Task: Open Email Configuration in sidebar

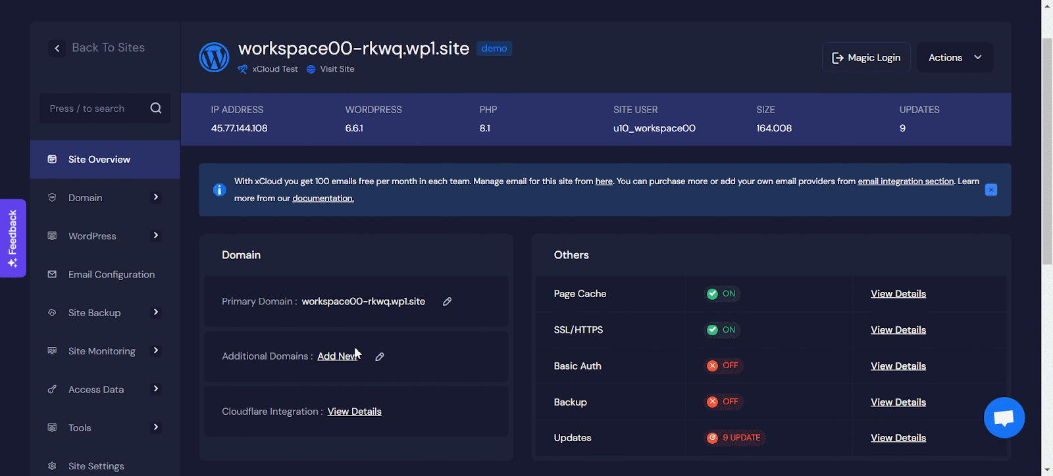Action: tap(105, 274)
